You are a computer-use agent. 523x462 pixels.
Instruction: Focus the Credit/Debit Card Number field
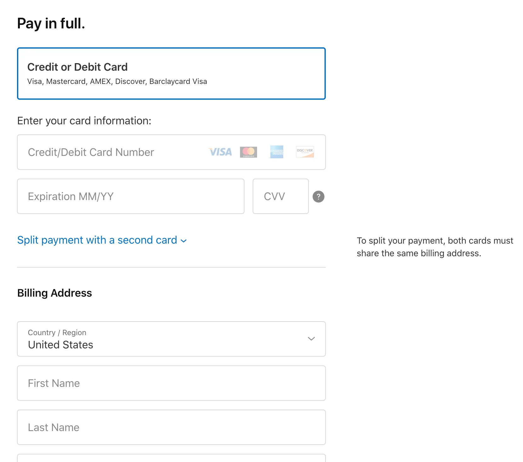(113, 152)
